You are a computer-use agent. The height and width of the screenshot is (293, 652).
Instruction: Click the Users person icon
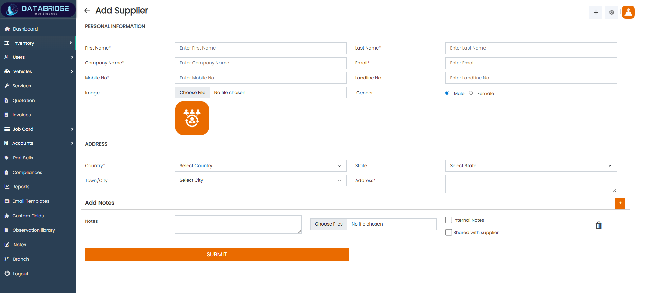coord(6,57)
